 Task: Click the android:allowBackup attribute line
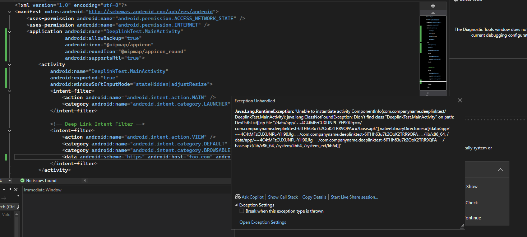pyautogui.click(x=103, y=38)
